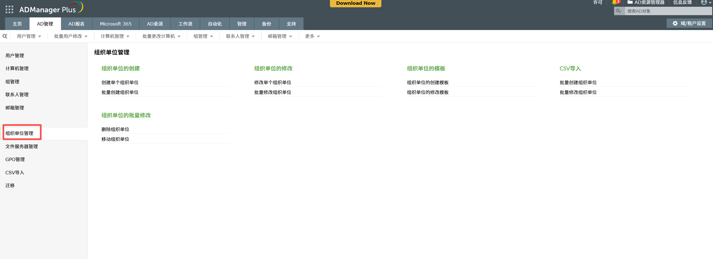Open the app launcher grid icon

click(x=9, y=10)
